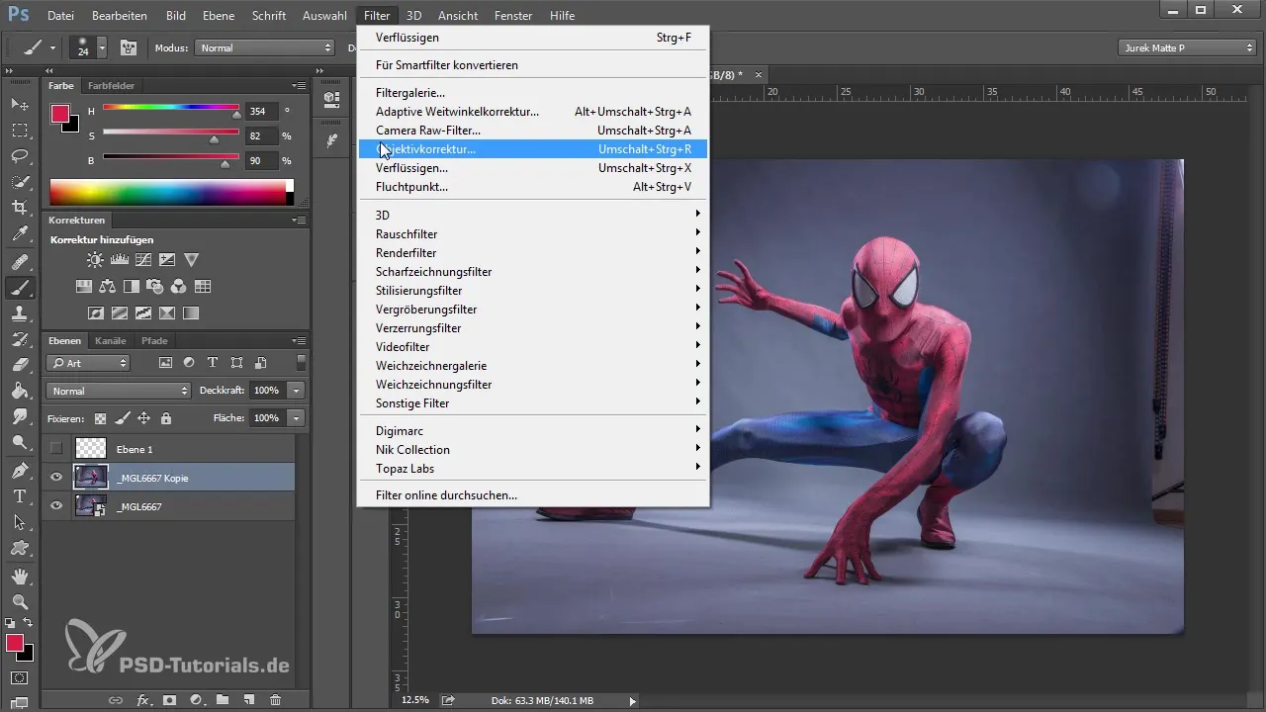Create new group folder icon
Image resolution: width=1266 pixels, height=712 pixels.
click(223, 700)
